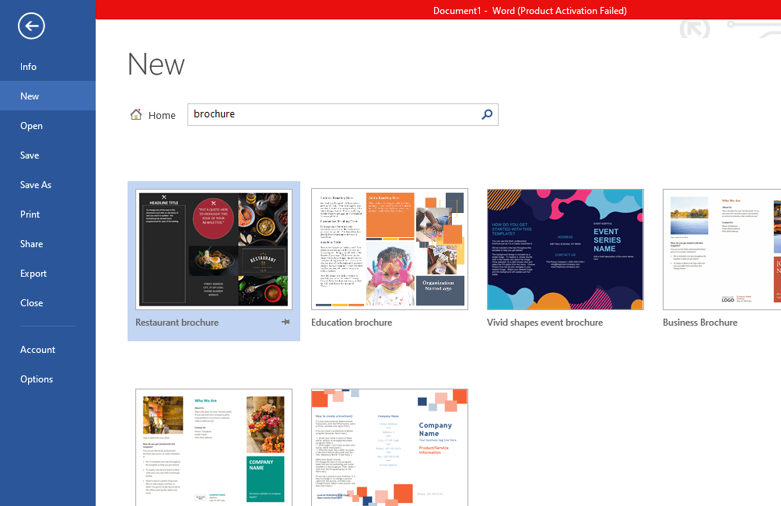Click inside the template search field
Screen dimensions: 781x506
point(327,114)
